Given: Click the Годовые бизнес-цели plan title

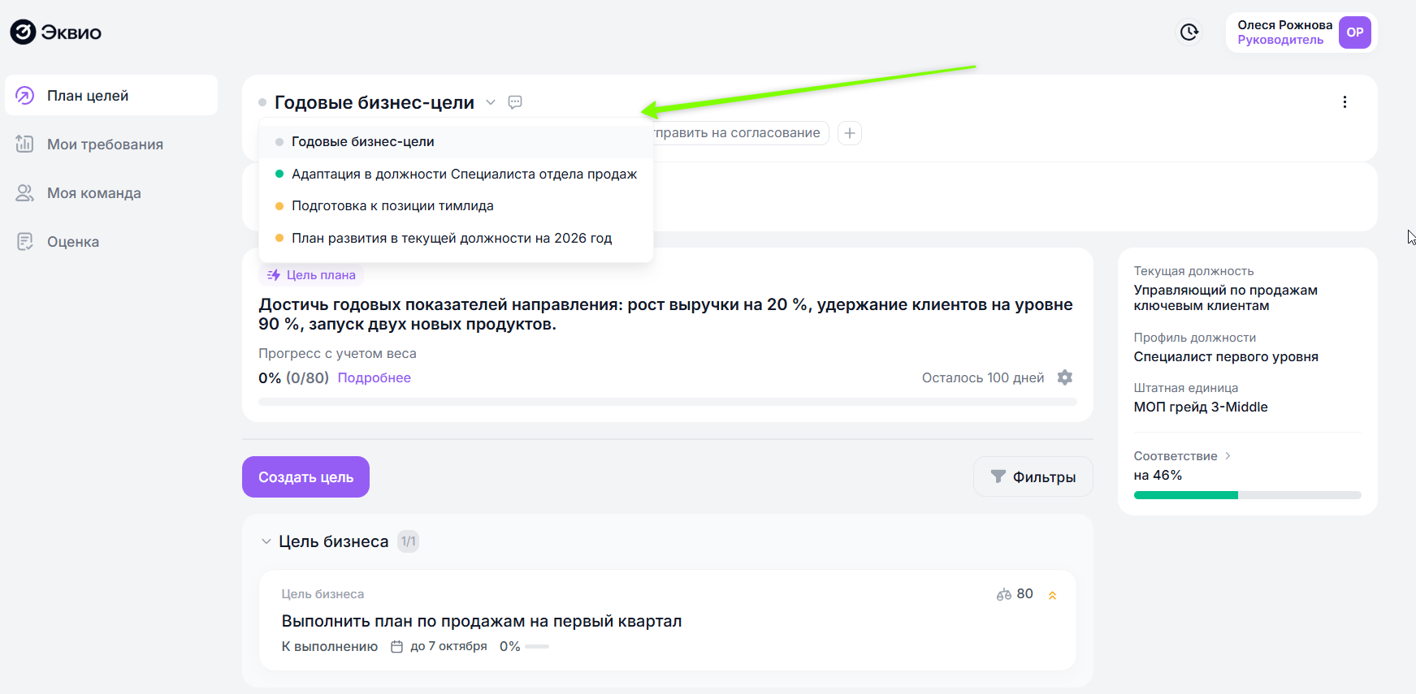Looking at the screenshot, I should [x=375, y=102].
